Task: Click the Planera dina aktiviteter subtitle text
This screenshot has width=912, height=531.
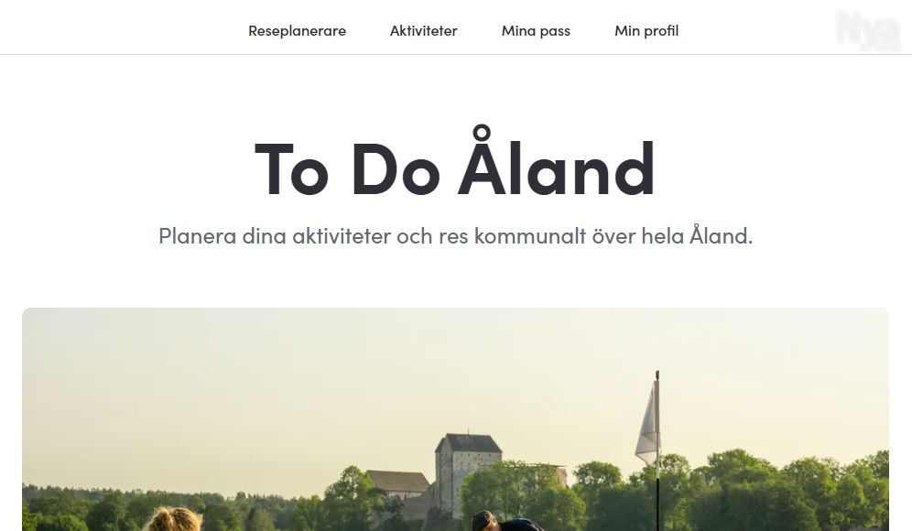Action: (455, 236)
